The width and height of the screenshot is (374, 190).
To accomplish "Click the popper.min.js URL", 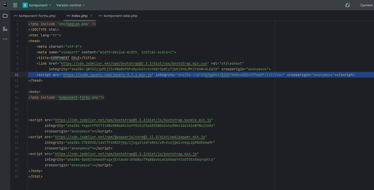I will 130,137.
